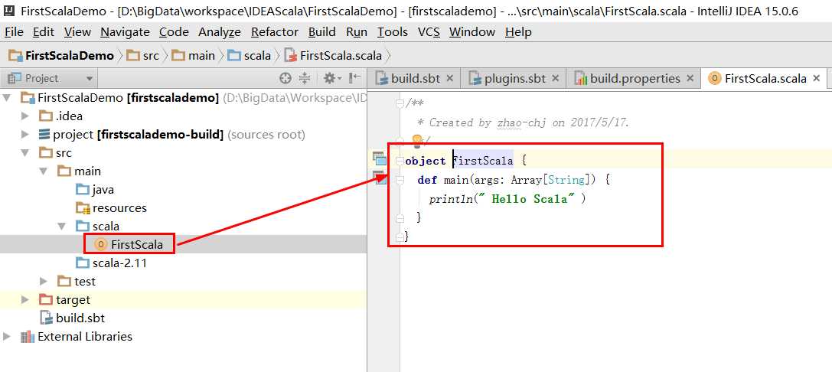This screenshot has width=832, height=372.
Task: Click the java folder icon in tree
Action: tap(83, 190)
